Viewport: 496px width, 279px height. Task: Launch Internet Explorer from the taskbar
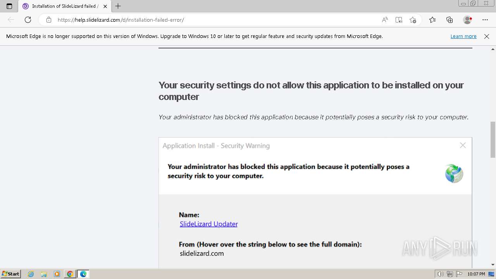pos(31,274)
